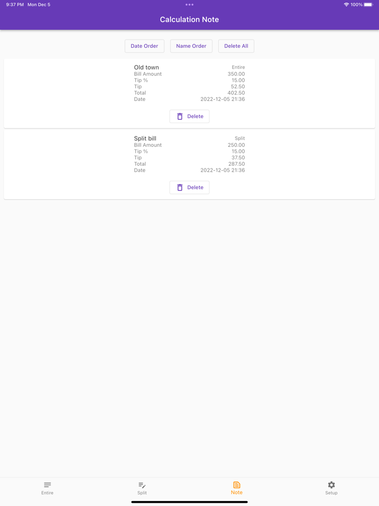Switch to the Split tab

142,488
